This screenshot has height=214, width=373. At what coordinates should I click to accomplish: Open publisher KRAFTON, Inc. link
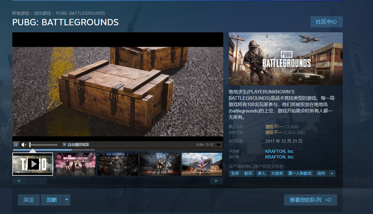click(280, 157)
